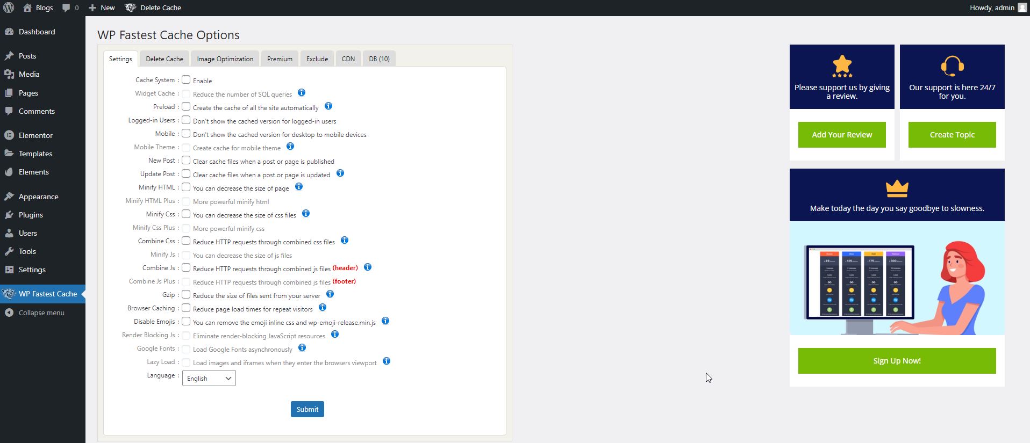The image size is (1030, 443).
Task: Toggle the Logged-in Users checkbox
Action: (186, 120)
